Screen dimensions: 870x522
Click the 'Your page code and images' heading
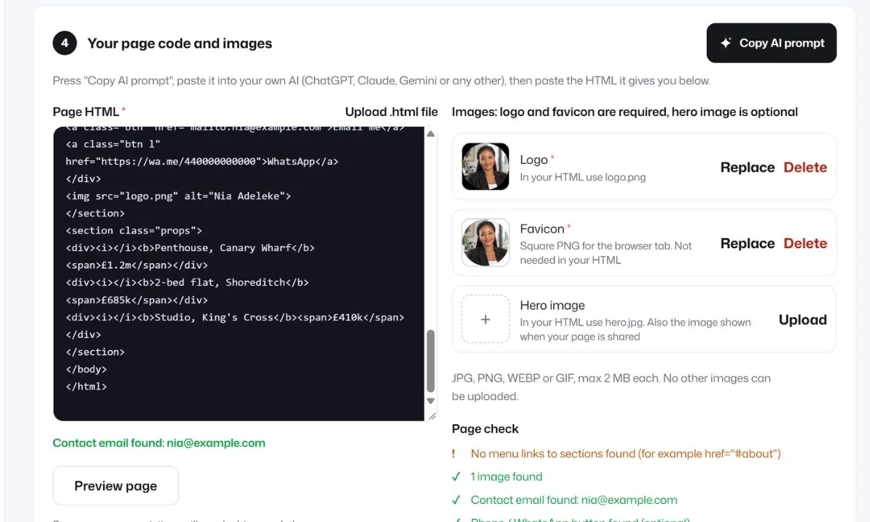pyautogui.click(x=180, y=43)
